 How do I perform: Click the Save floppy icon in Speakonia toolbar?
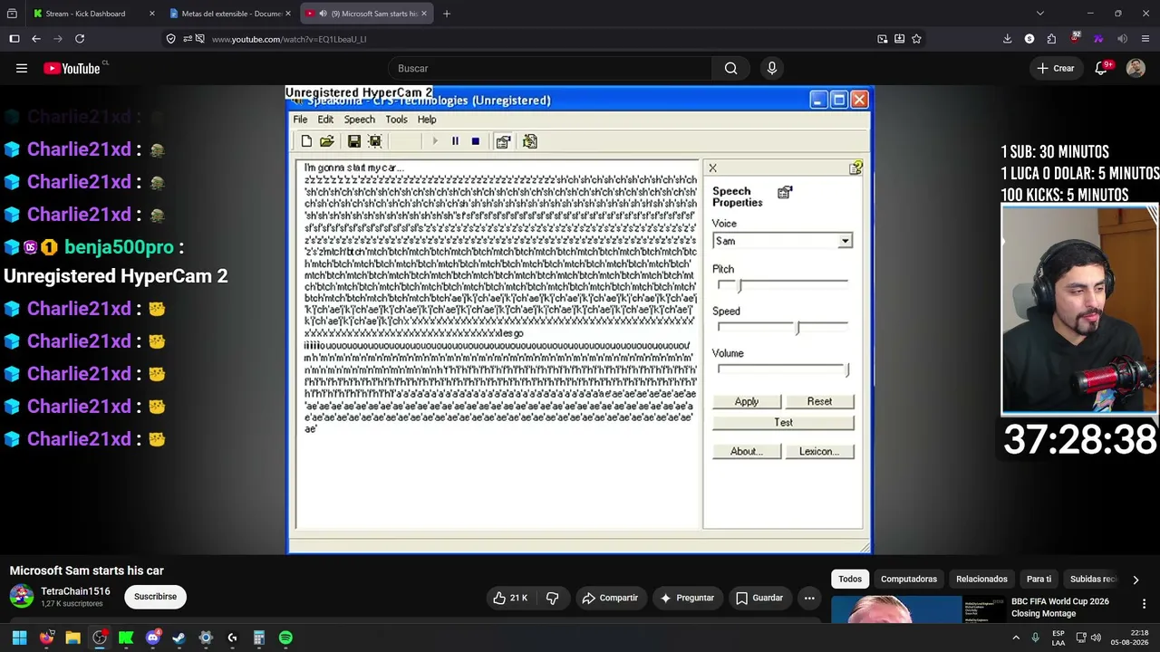coord(354,141)
